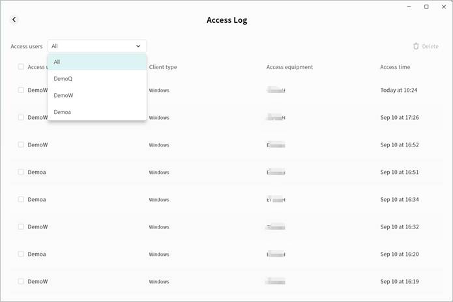The width and height of the screenshot is (453, 302).
Task: Toggle the select-all checkbox in header
Action: pos(21,67)
